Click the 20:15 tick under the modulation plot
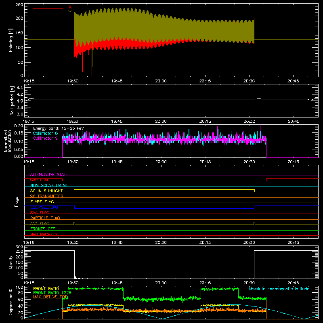Viewport: 323px width, 323px height. (x=205, y=162)
